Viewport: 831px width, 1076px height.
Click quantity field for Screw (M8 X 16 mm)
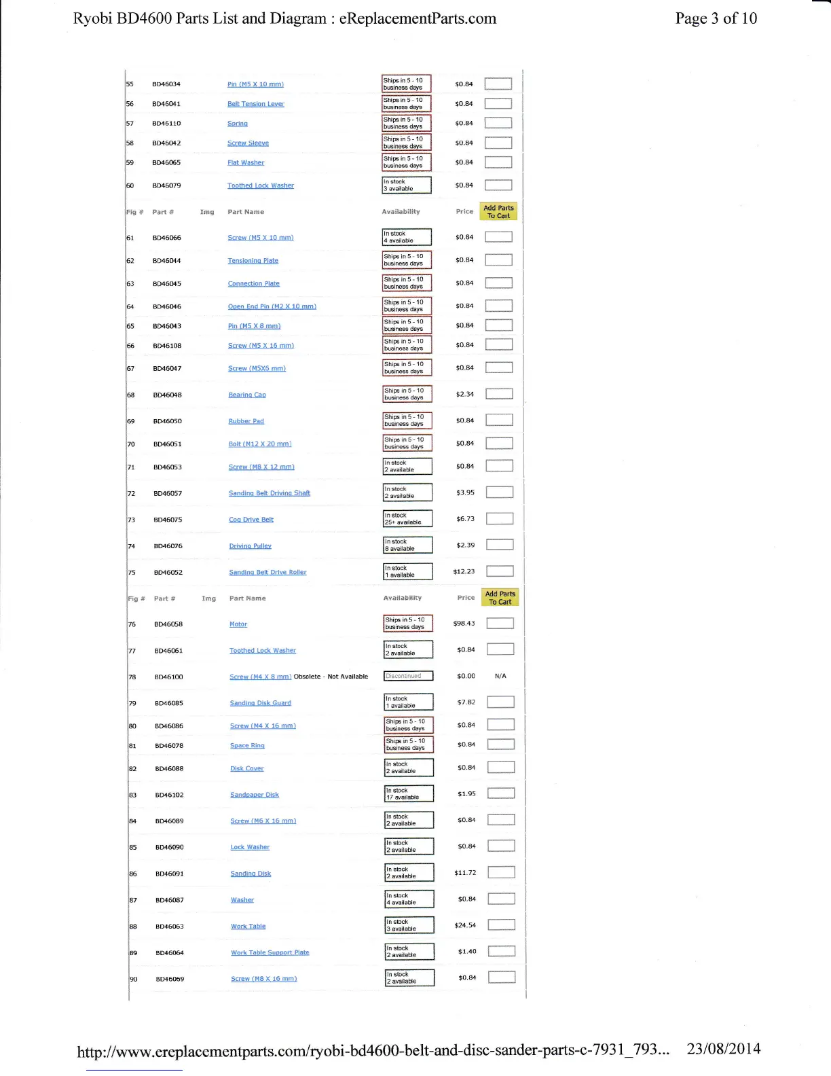(x=502, y=978)
